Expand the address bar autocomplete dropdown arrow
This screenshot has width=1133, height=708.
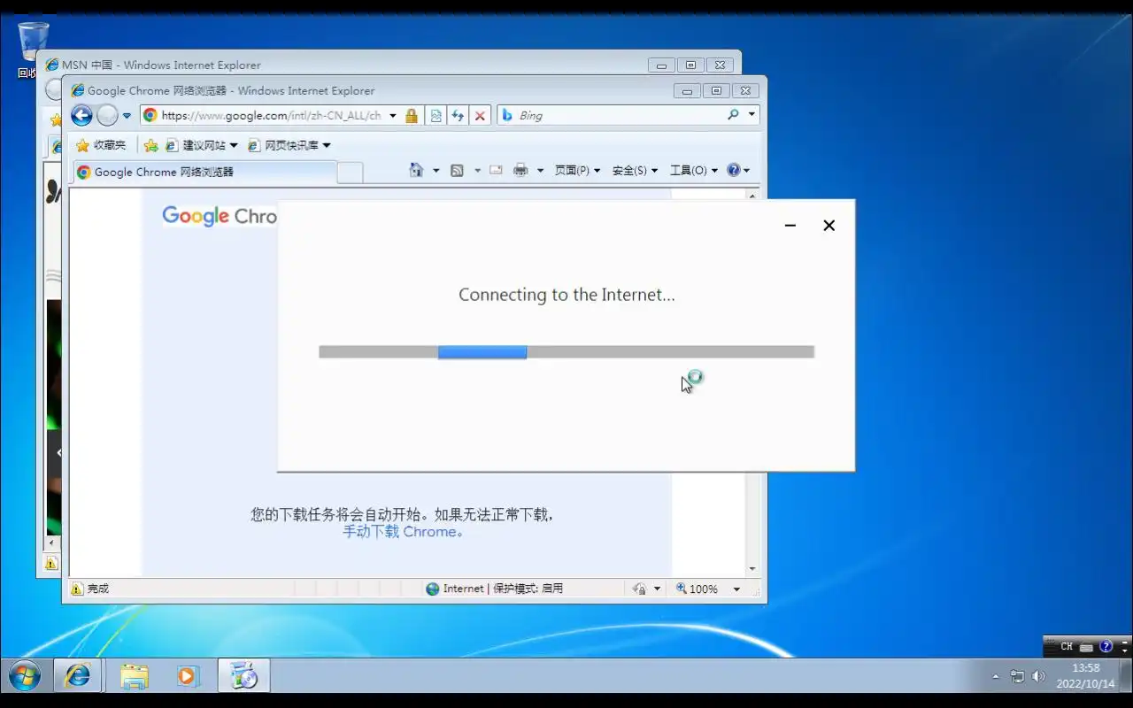[x=393, y=116]
